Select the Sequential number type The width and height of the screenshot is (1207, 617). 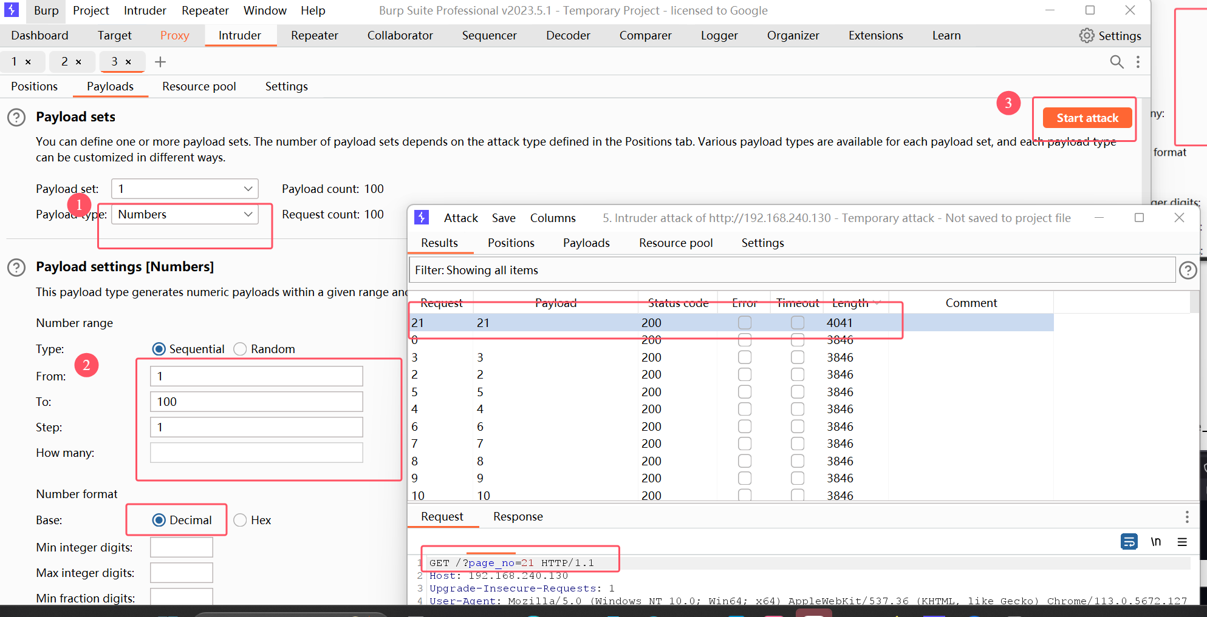[159, 349]
